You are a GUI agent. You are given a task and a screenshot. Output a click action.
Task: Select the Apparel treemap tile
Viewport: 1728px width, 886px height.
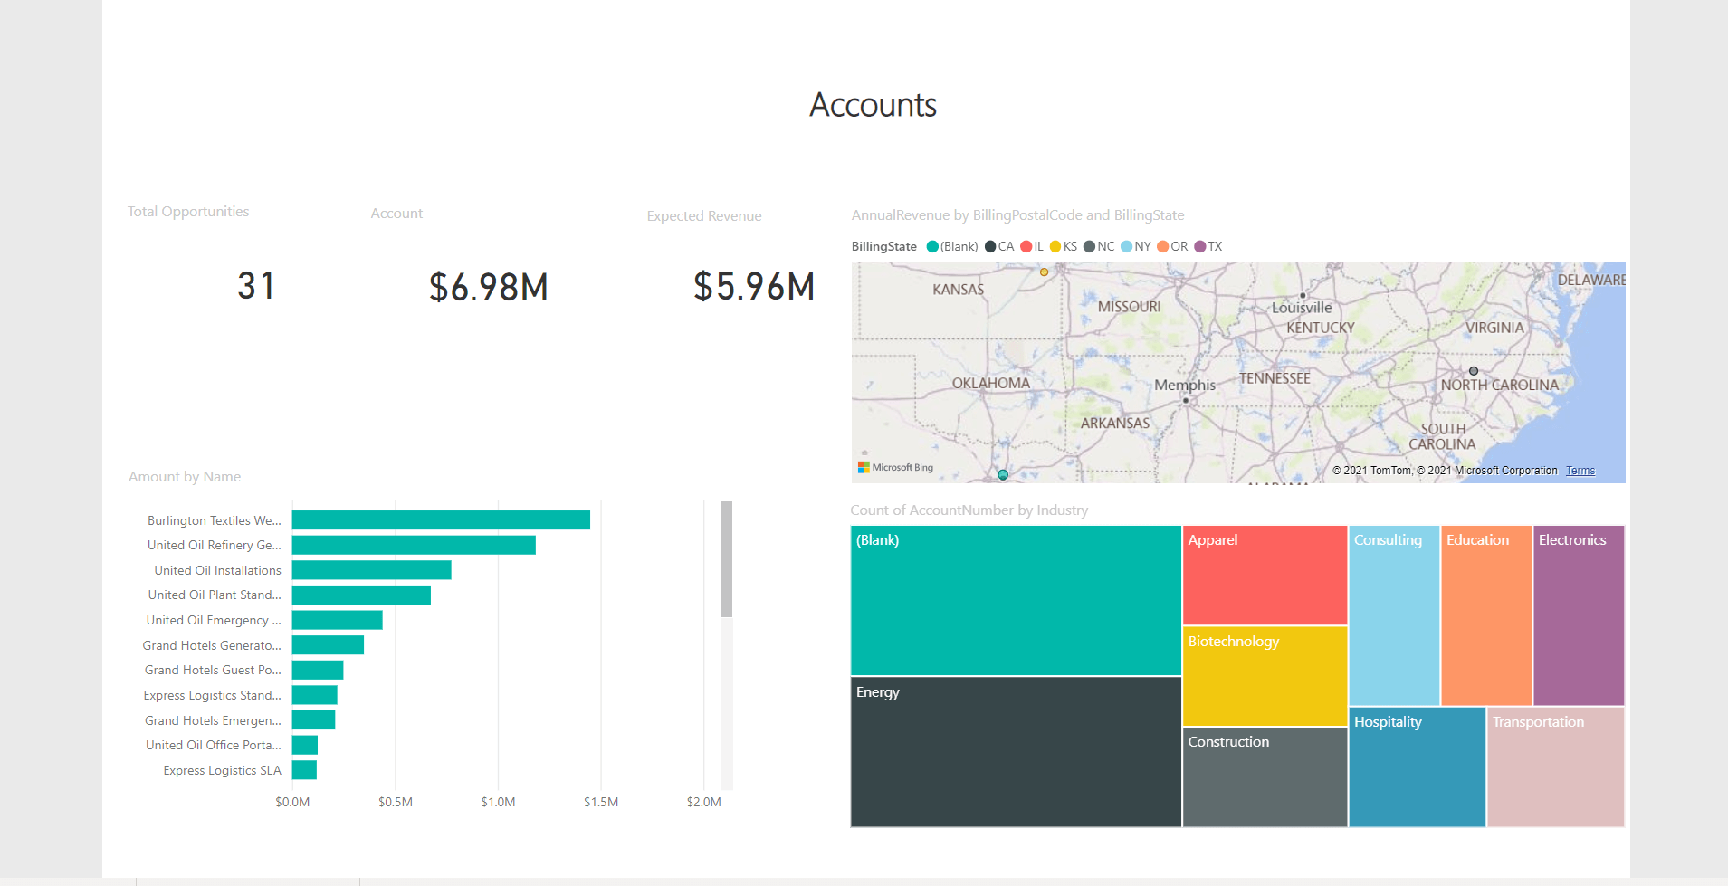click(1265, 576)
